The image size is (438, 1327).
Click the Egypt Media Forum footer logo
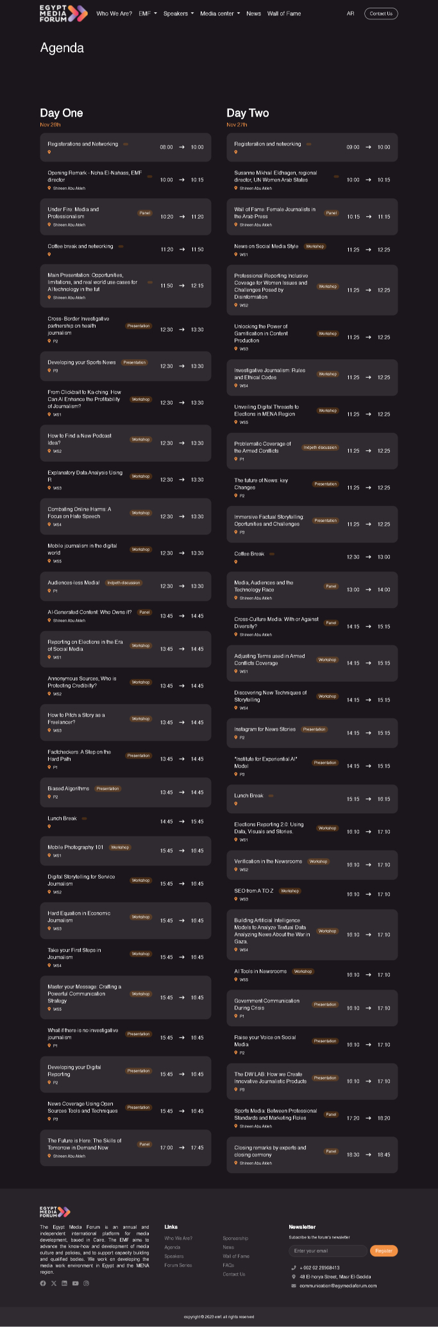click(55, 1212)
